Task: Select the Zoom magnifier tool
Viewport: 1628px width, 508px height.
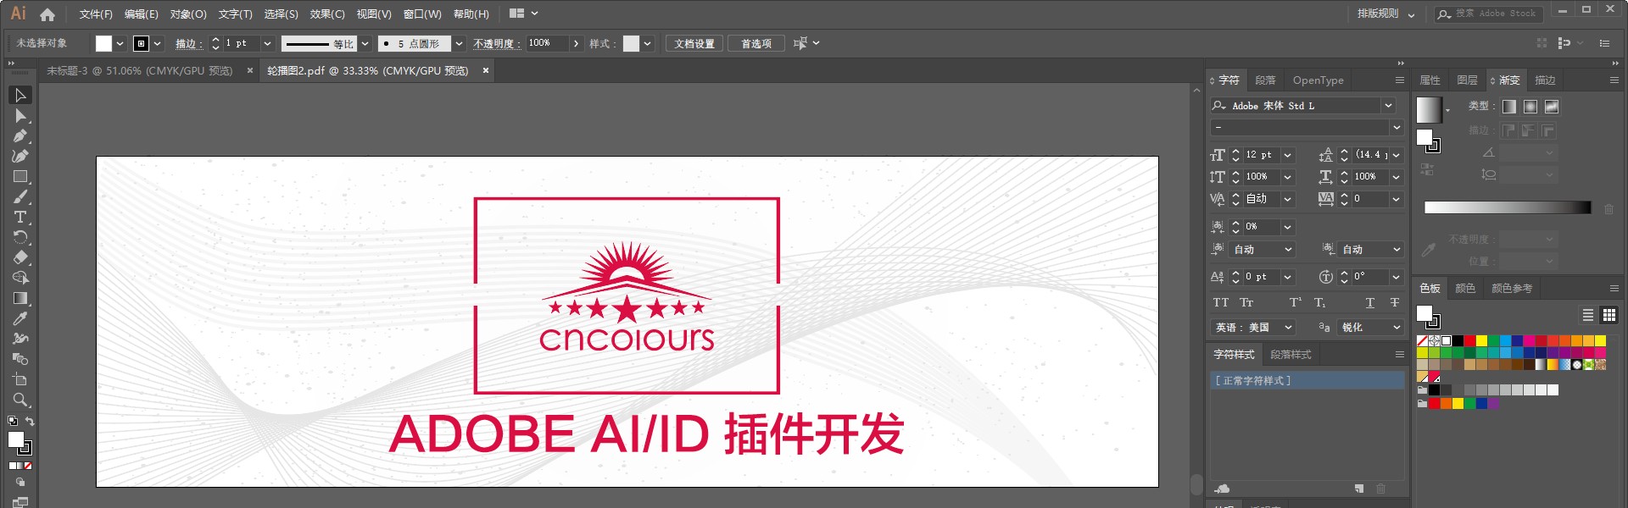Action: [20, 400]
